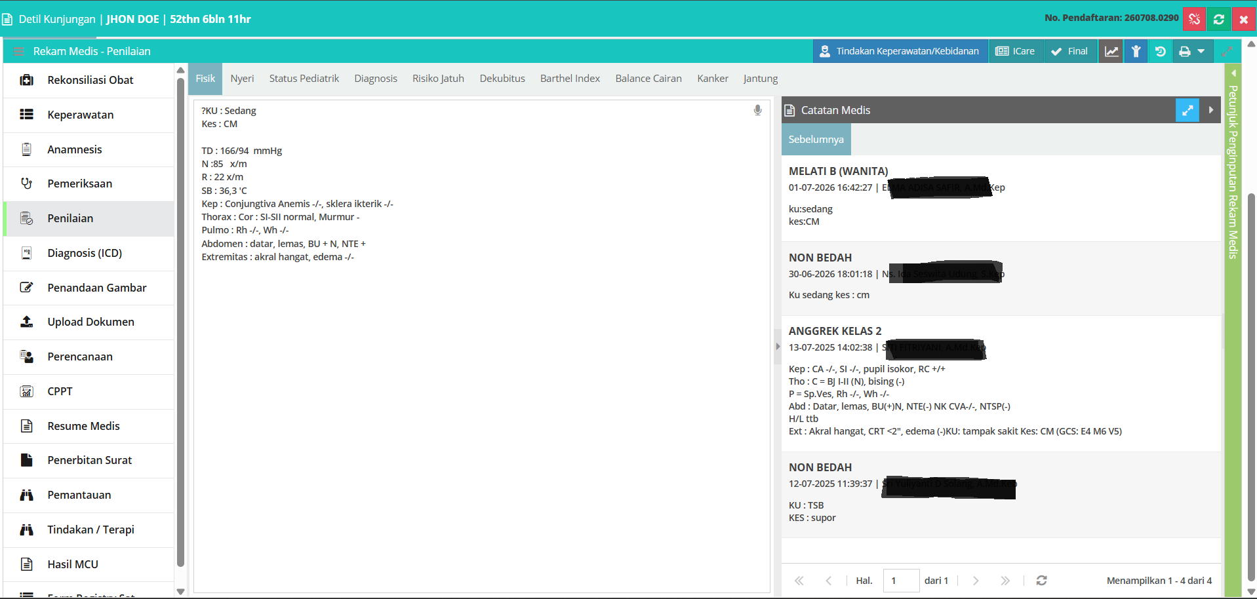This screenshot has width=1257, height=599.
Task: Click the ANGGREK KELAS 2 record heading
Action: tap(835, 331)
